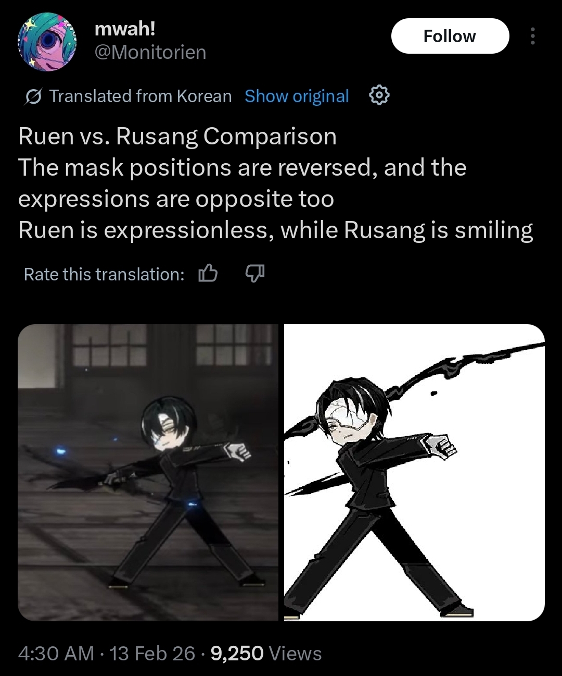Open the 4:30 AM timestamp
Viewport: 562px width, 676px height.
(x=56, y=653)
